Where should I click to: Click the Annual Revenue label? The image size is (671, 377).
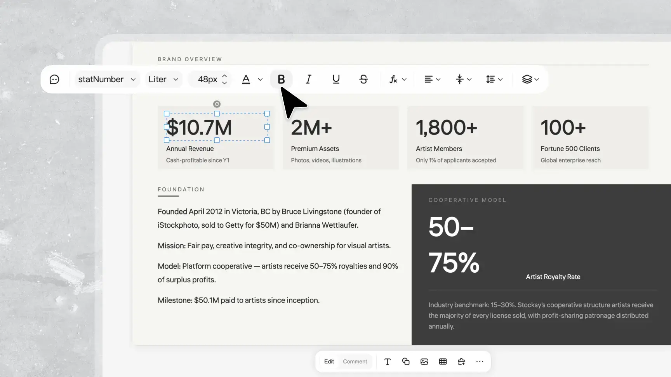[x=190, y=149]
